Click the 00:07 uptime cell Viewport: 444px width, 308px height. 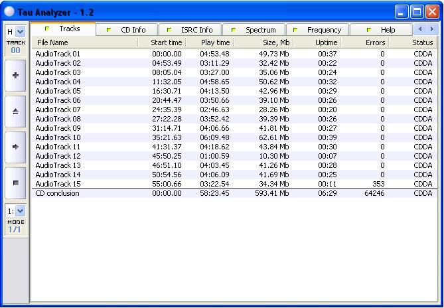[327, 156]
